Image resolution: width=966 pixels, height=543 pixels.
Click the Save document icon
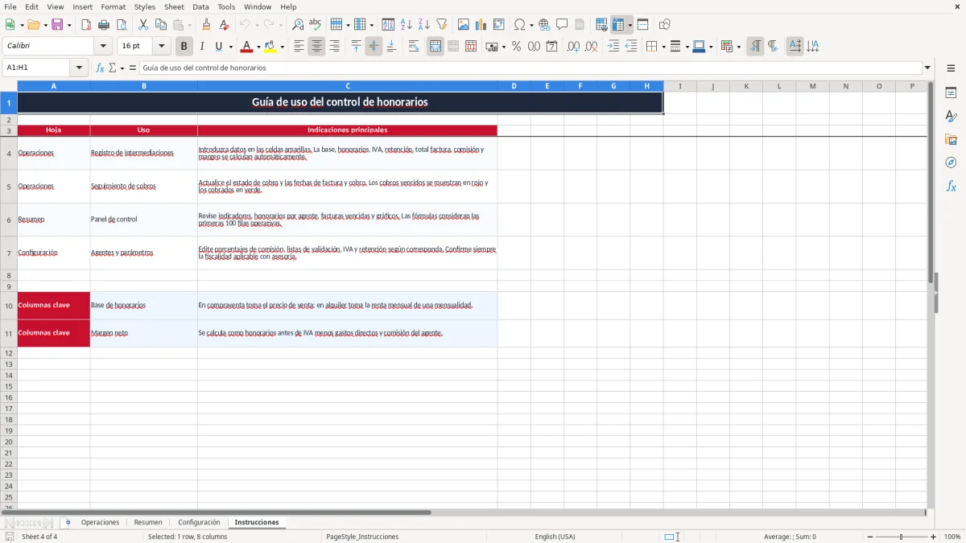(57, 25)
